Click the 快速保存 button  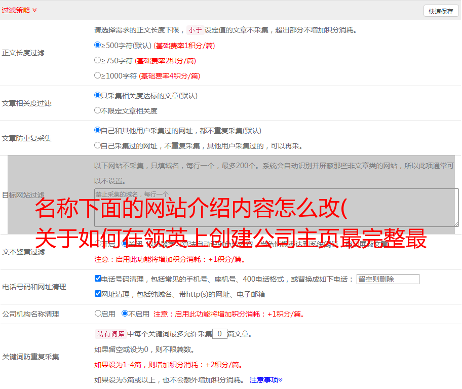click(x=441, y=11)
